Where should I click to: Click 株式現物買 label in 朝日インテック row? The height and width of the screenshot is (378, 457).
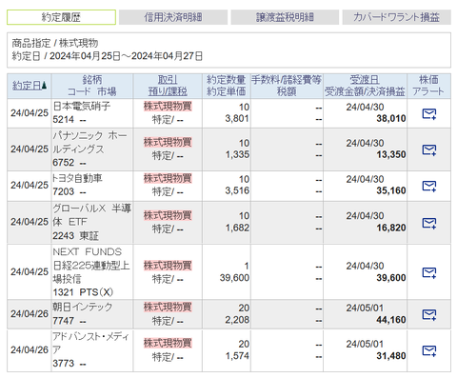click(x=168, y=308)
